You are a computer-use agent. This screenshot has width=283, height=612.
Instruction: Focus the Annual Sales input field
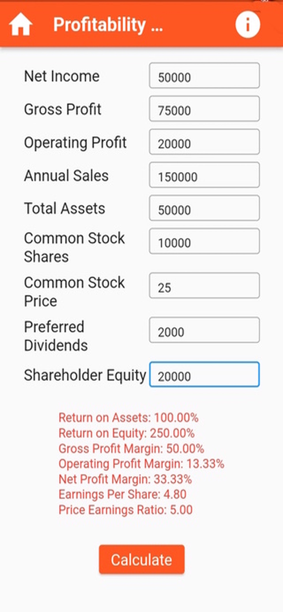tap(204, 176)
